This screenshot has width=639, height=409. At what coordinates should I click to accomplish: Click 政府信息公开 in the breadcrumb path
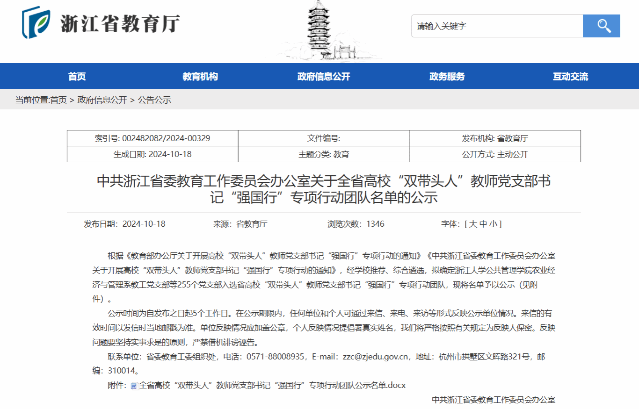102,100
